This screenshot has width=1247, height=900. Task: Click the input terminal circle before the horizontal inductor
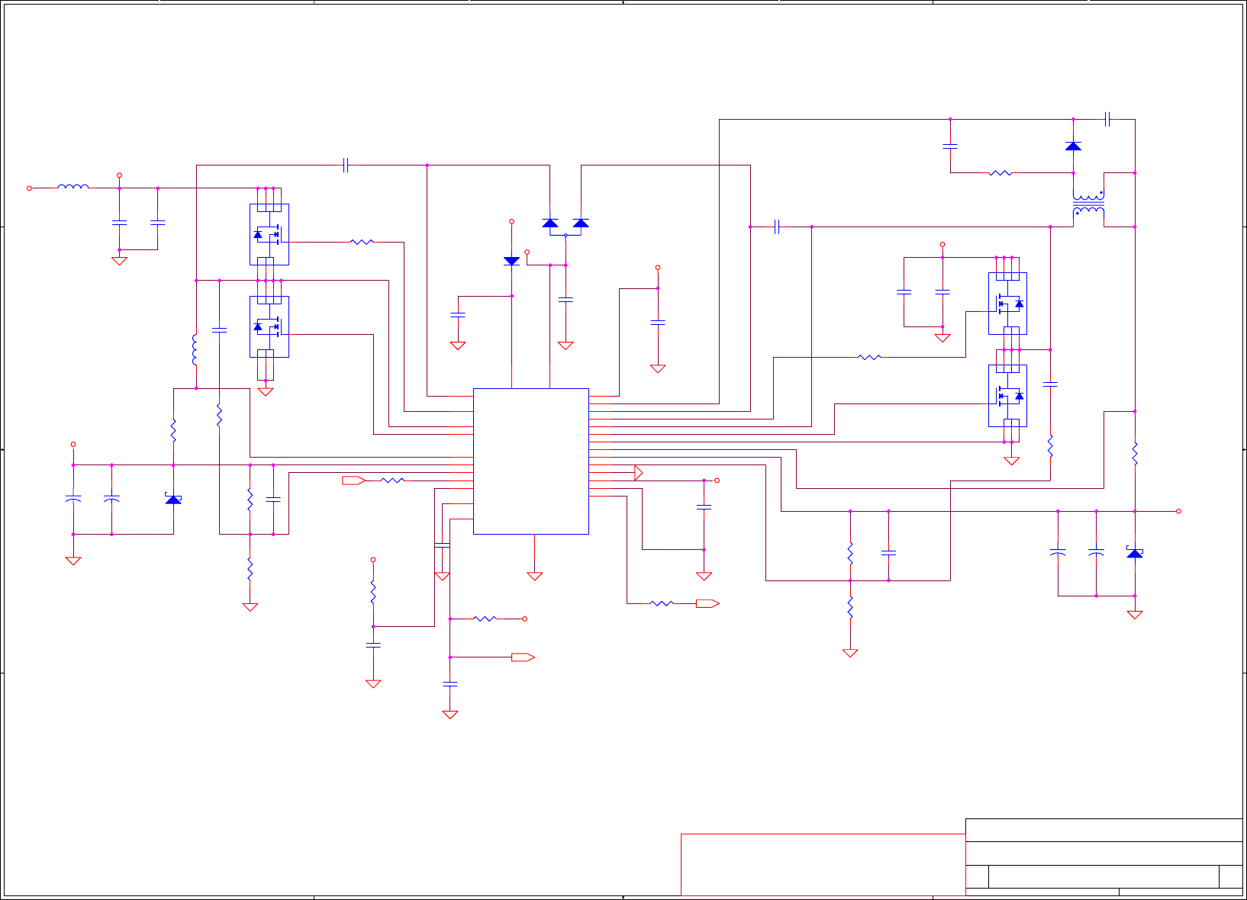pyautogui.click(x=30, y=188)
